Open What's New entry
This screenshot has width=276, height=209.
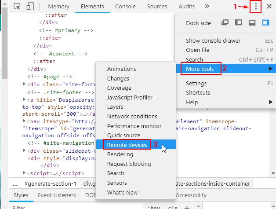point(136,192)
